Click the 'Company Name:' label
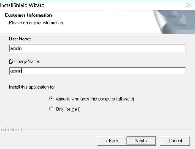This screenshot has width=195, height=149. click(24, 62)
